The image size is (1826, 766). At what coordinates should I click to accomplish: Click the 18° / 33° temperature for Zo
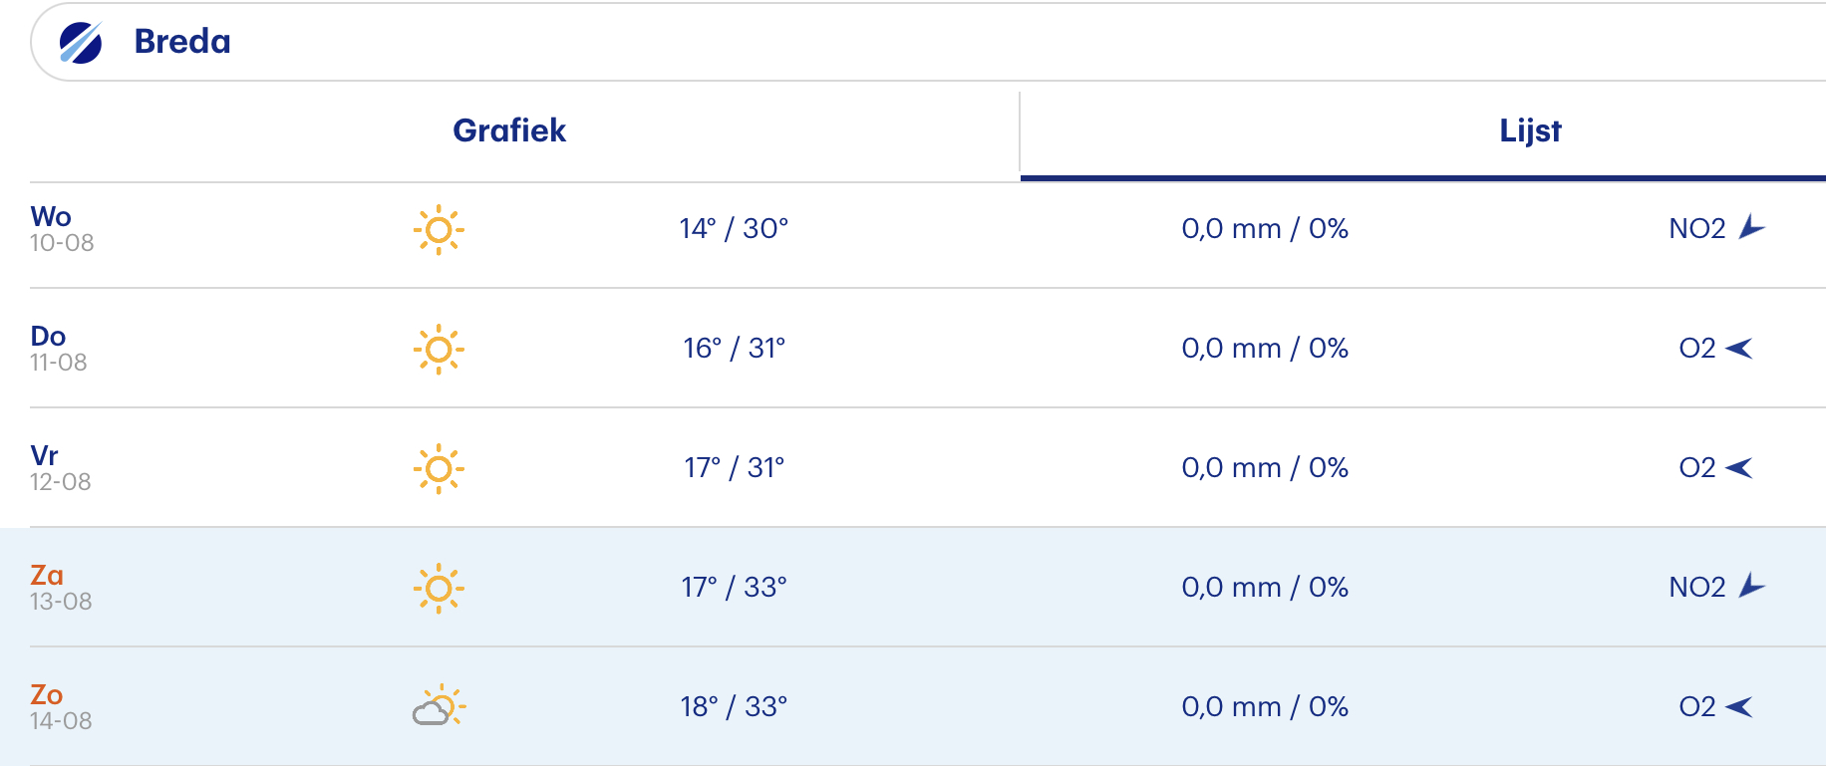pyautogui.click(x=734, y=706)
